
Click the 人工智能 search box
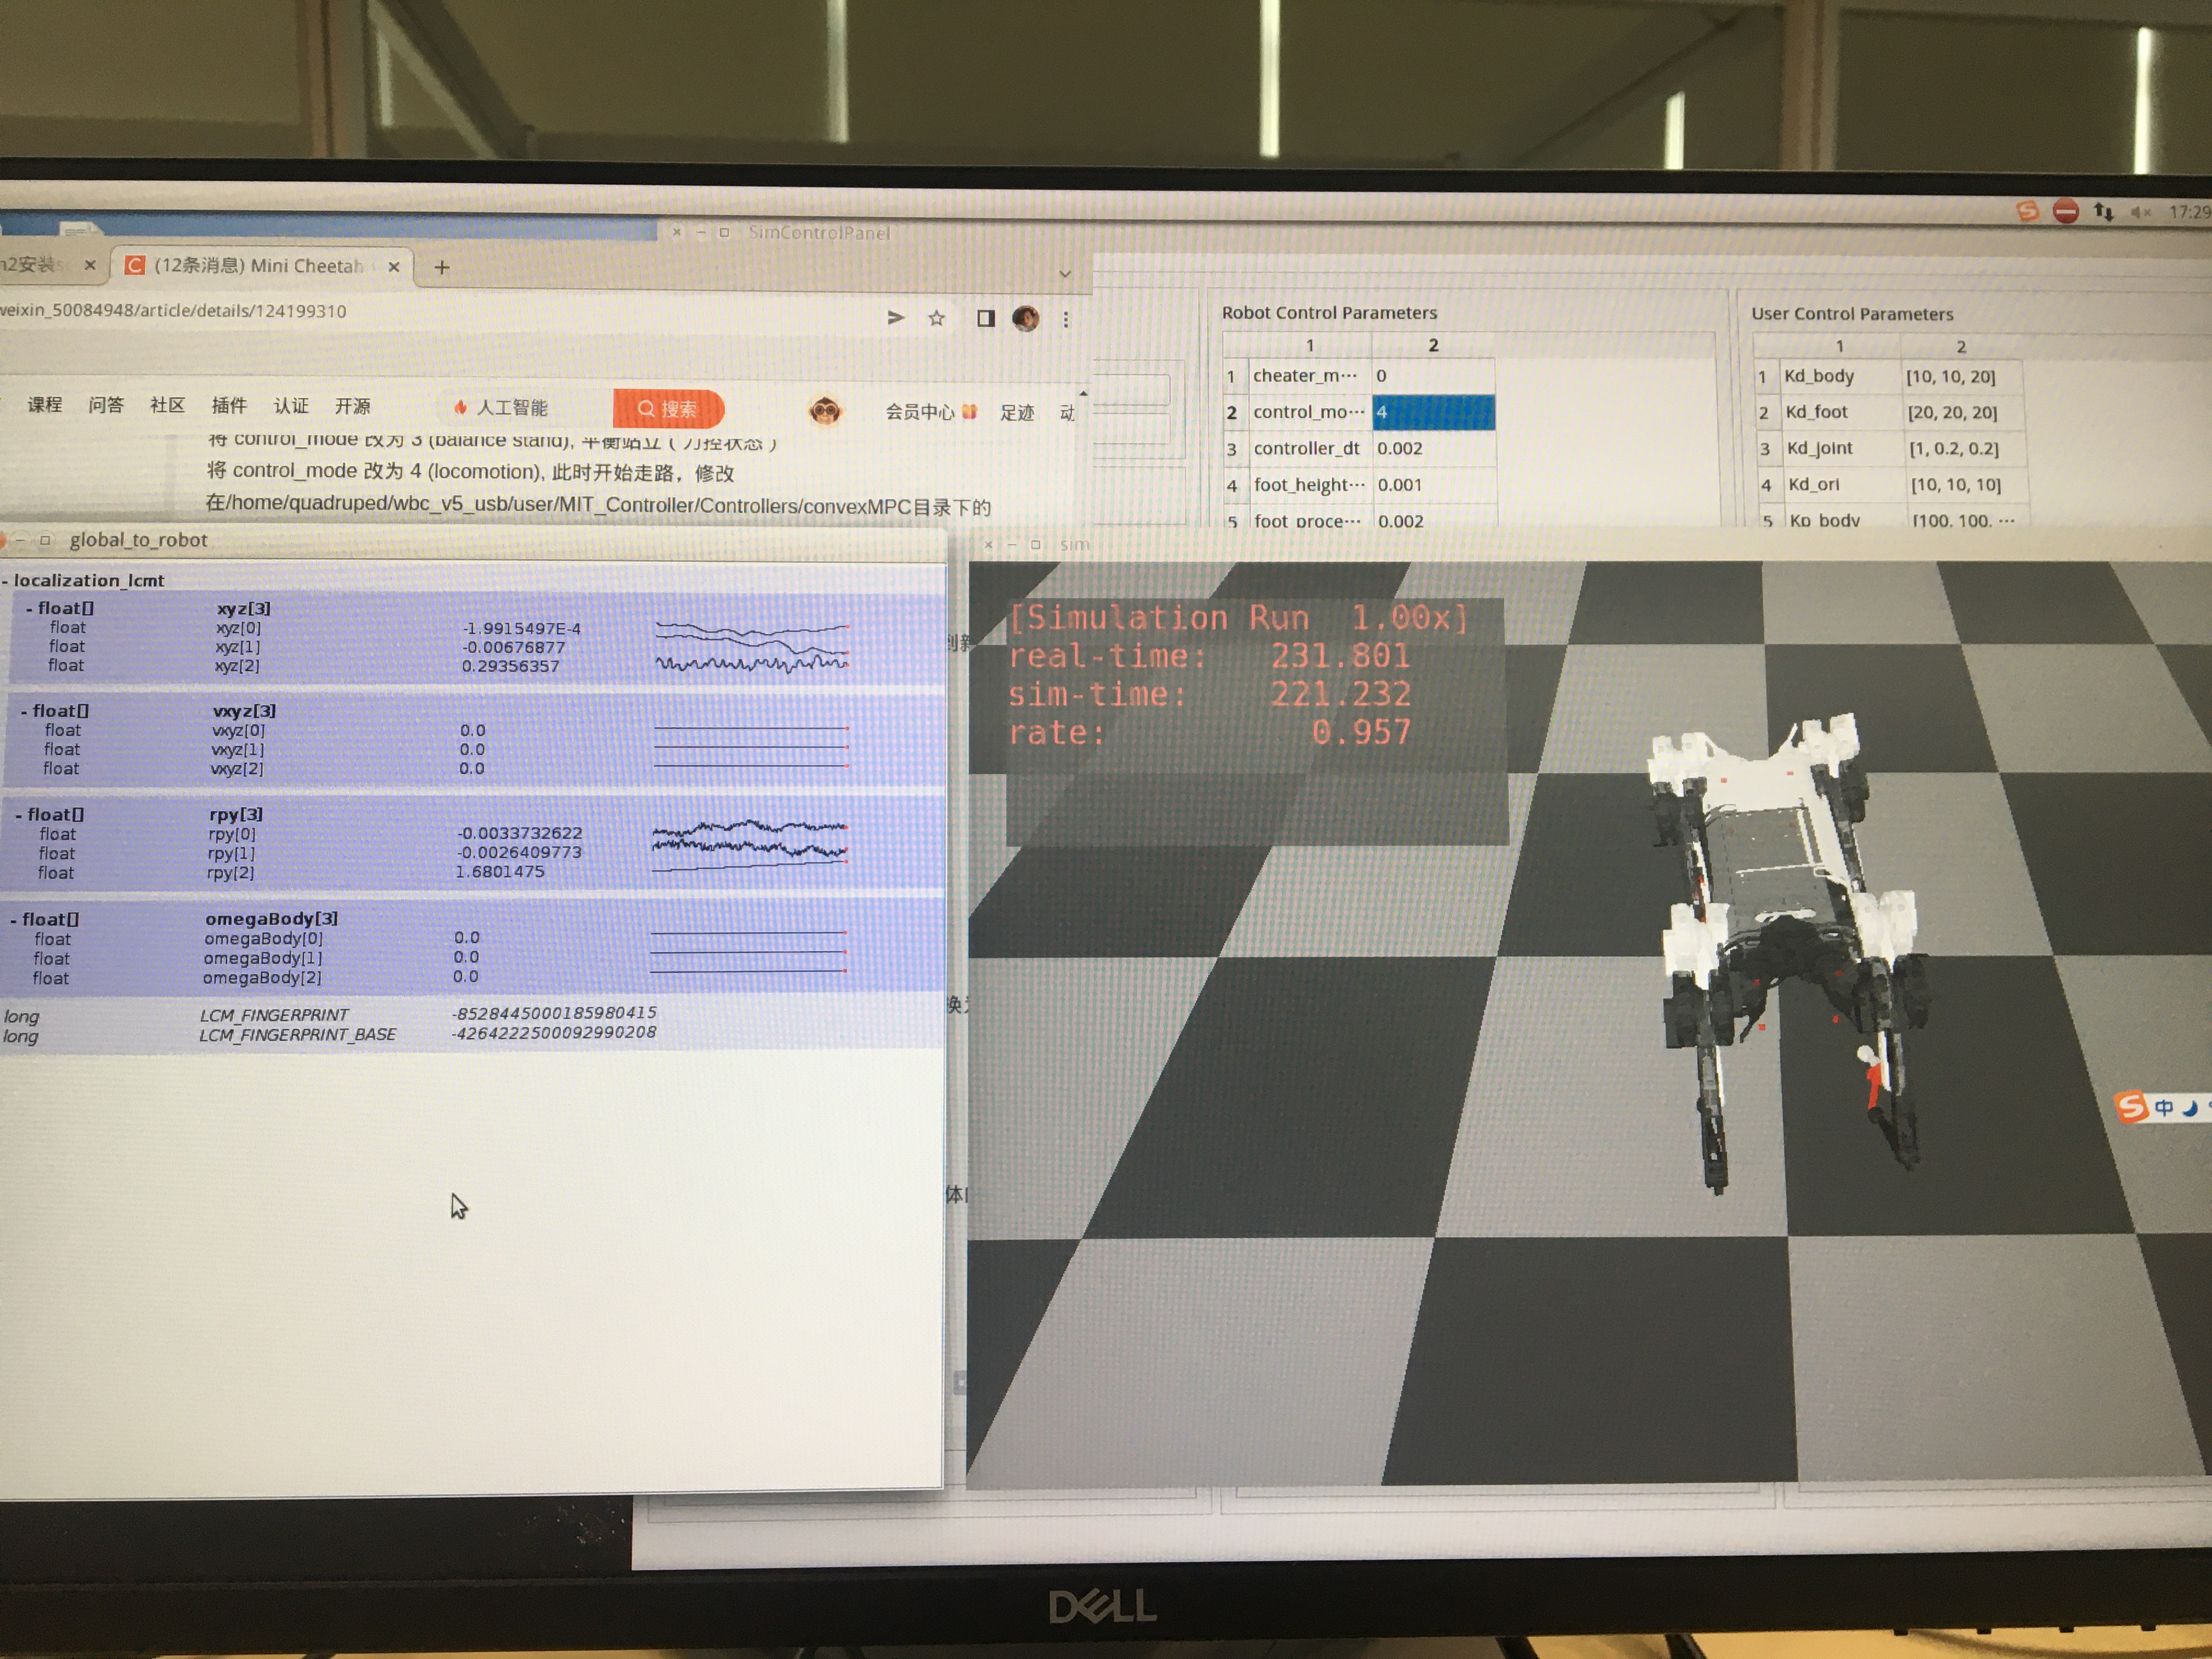pos(525,408)
